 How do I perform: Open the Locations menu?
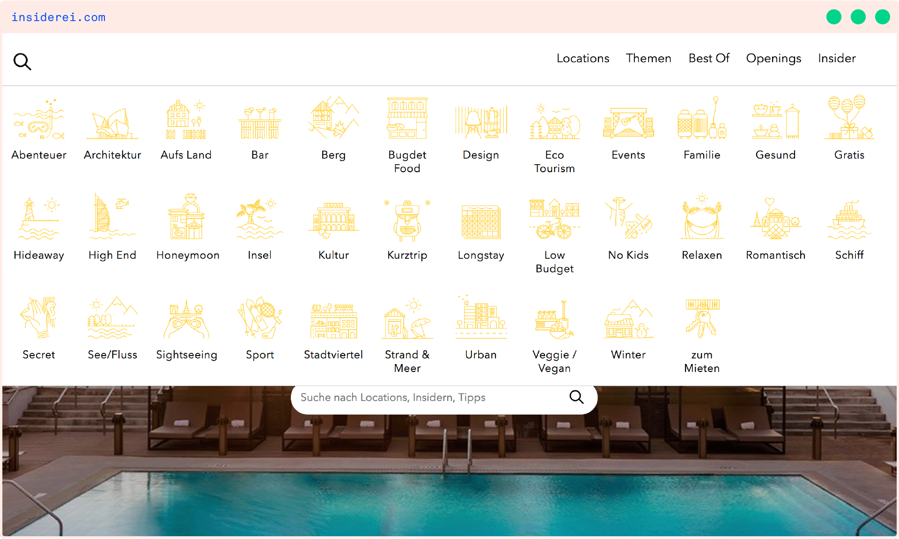coord(582,58)
